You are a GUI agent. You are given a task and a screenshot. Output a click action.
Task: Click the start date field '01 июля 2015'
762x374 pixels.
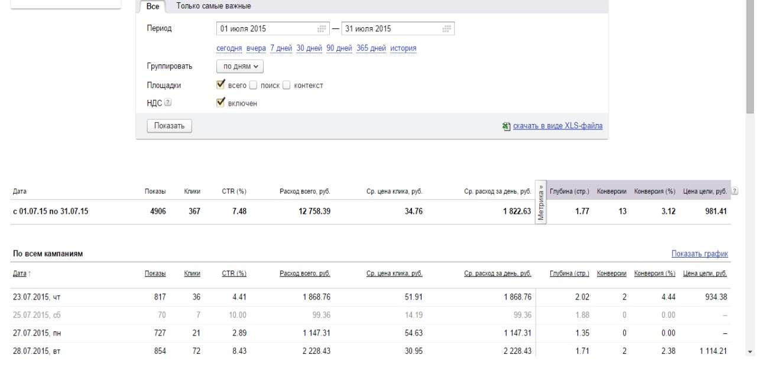tap(266, 29)
